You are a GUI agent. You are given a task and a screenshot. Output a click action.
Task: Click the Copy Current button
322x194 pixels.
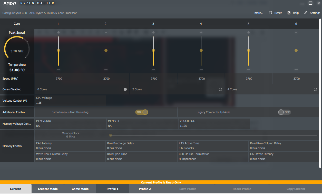click(296, 189)
